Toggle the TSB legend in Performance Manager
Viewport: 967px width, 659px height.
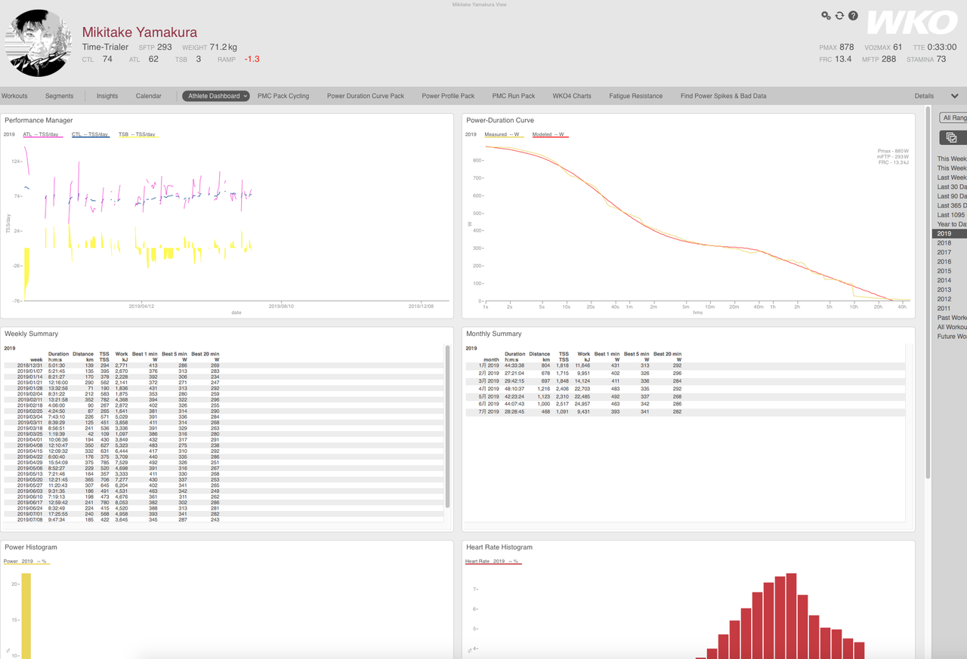pyautogui.click(x=137, y=134)
